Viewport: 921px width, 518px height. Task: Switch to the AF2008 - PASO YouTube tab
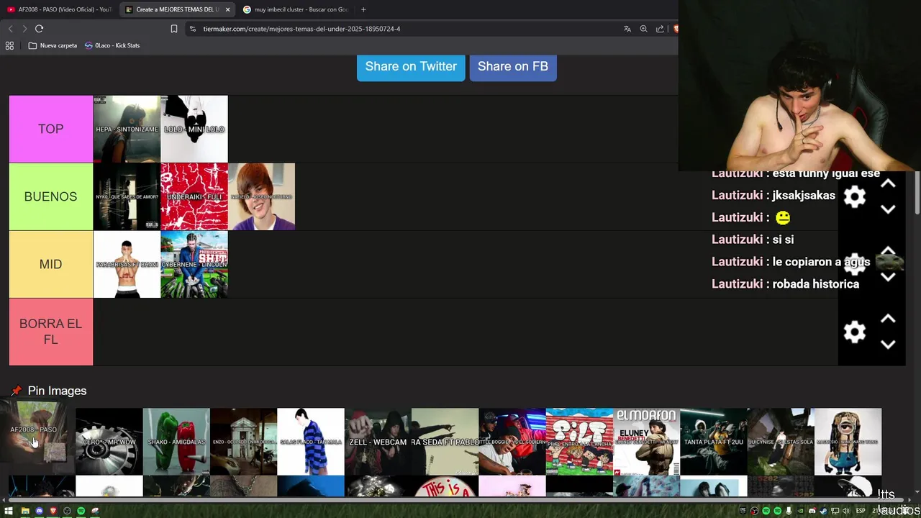coord(58,9)
